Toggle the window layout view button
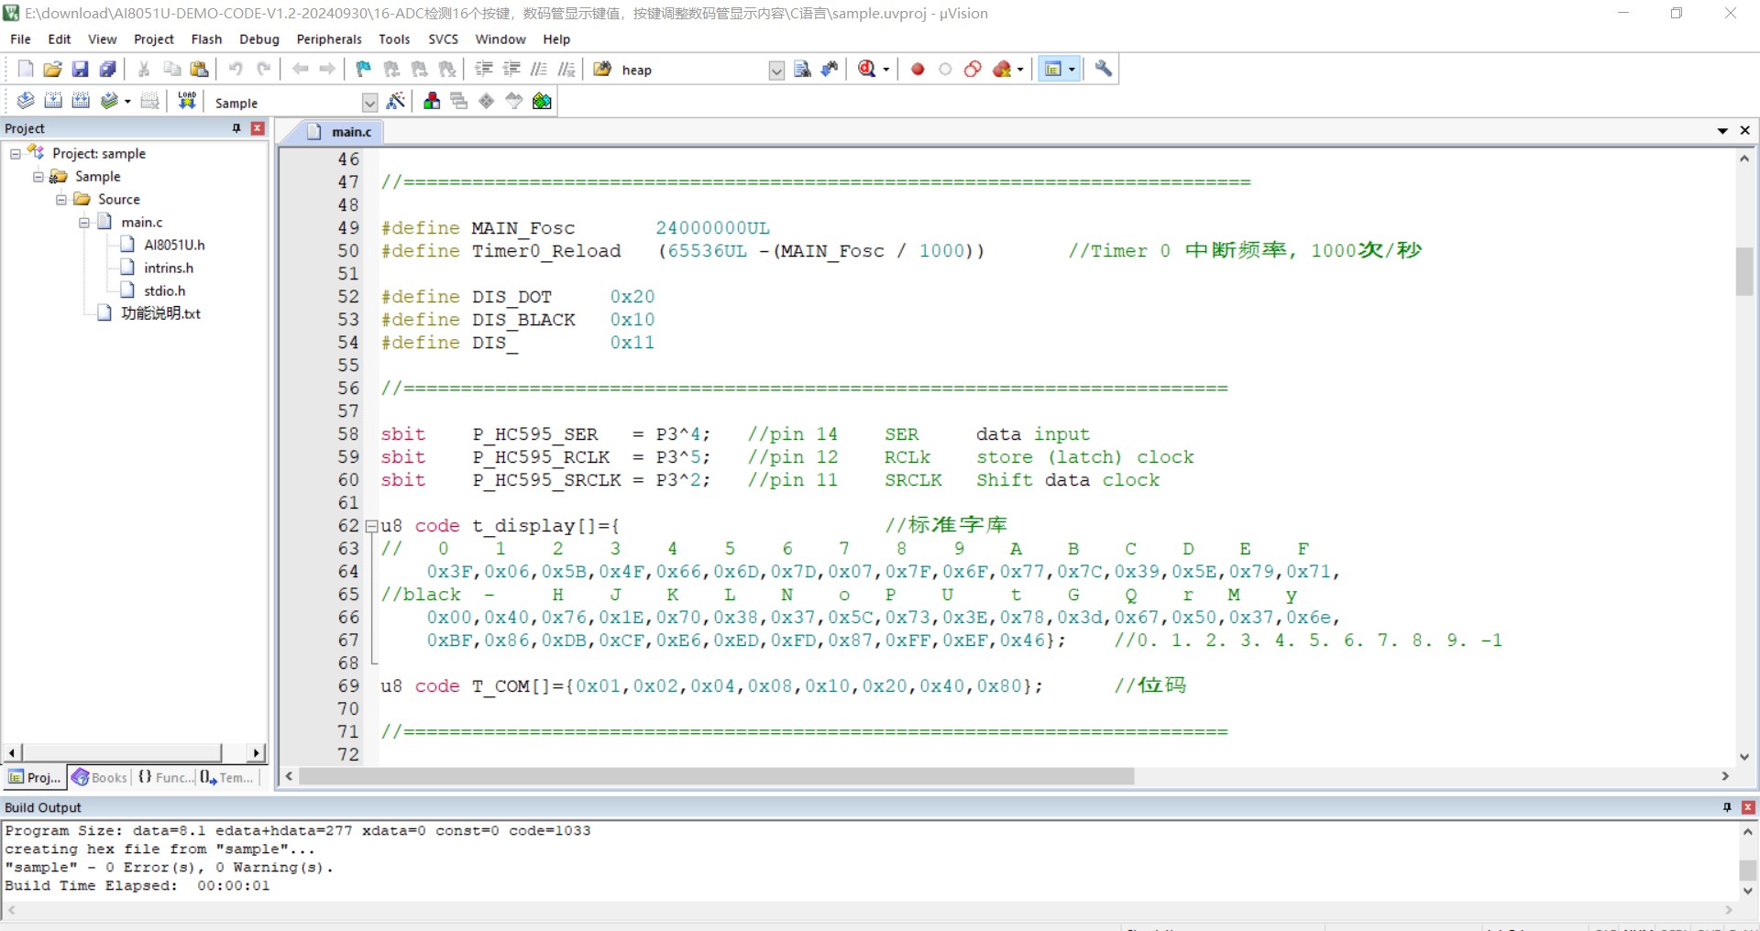Viewport: 1760px width, 931px height. [x=1053, y=69]
